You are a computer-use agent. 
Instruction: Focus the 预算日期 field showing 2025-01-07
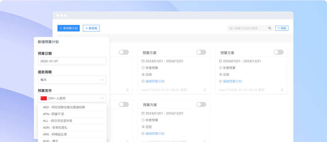click(72, 61)
